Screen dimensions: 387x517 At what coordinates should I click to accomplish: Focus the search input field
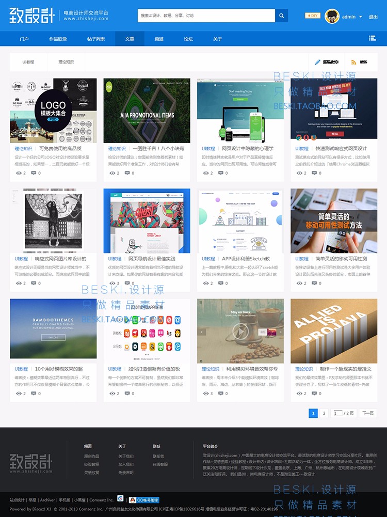[206, 15]
